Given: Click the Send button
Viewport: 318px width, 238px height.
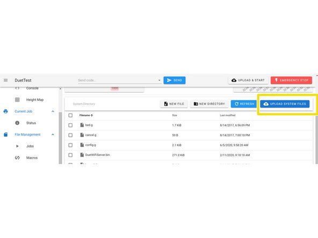Looking at the screenshot, I should (x=175, y=80).
